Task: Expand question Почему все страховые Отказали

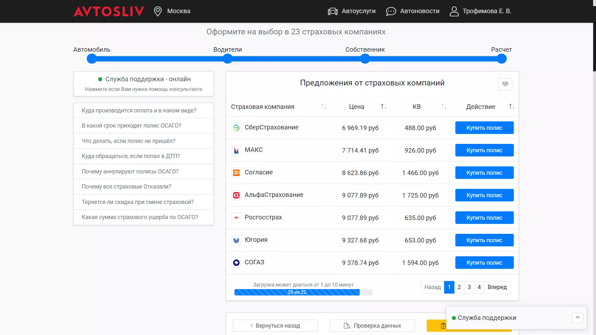Action: point(144,187)
